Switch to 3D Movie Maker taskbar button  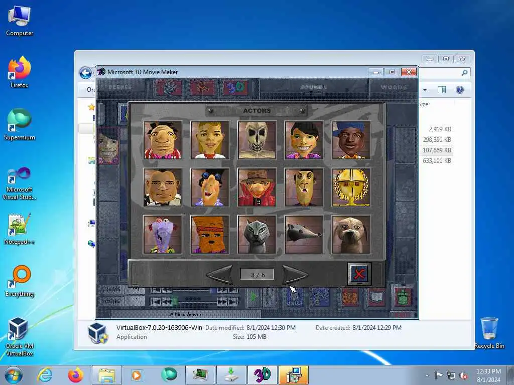tap(262, 375)
